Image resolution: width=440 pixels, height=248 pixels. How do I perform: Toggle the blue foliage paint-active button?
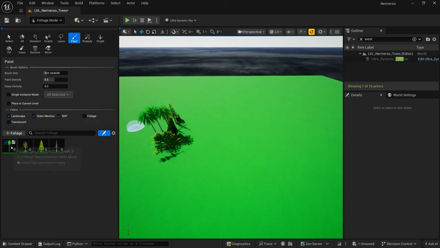tap(104, 133)
